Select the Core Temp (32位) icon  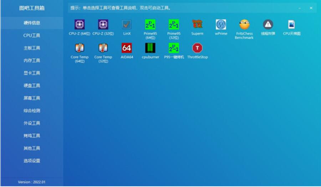coord(103,48)
